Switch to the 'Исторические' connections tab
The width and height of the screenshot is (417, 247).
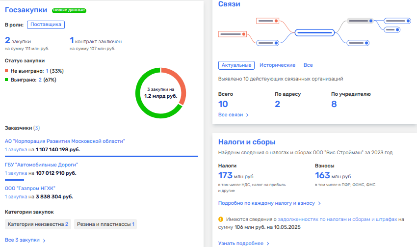277,65
